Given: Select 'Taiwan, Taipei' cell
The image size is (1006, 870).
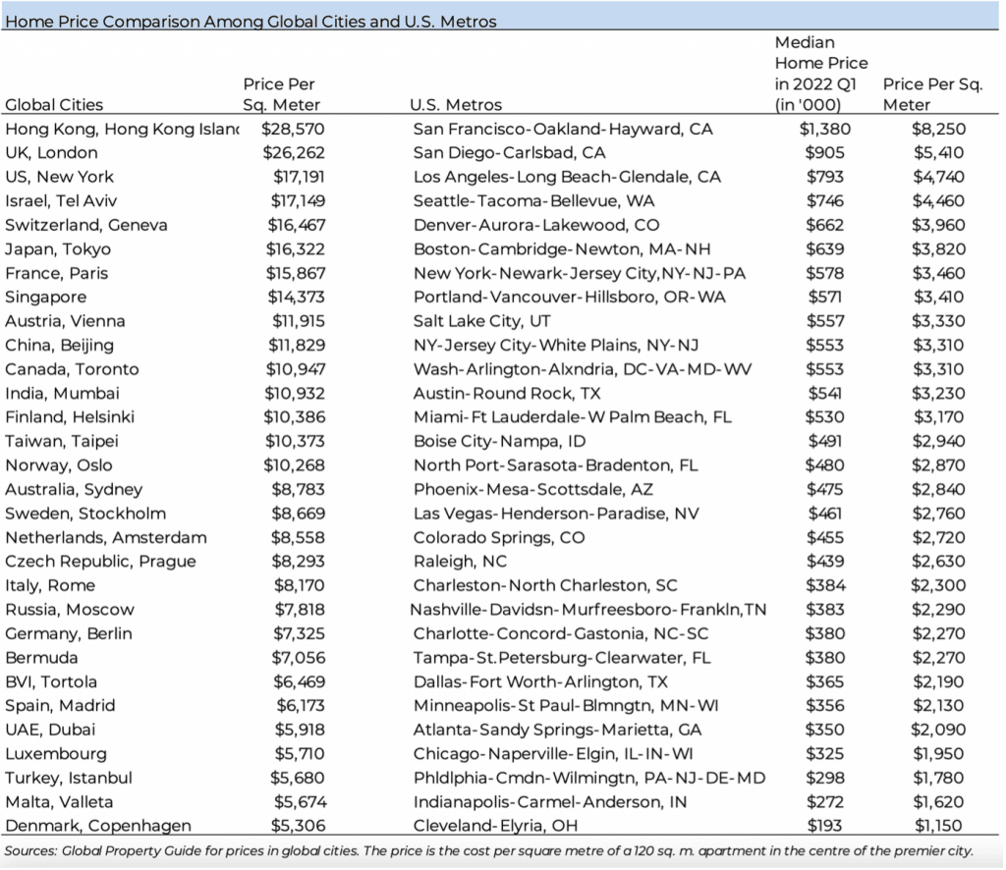Looking at the screenshot, I should point(62,441).
